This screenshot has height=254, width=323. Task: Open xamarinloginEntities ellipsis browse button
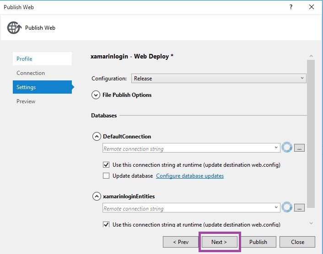(x=299, y=208)
